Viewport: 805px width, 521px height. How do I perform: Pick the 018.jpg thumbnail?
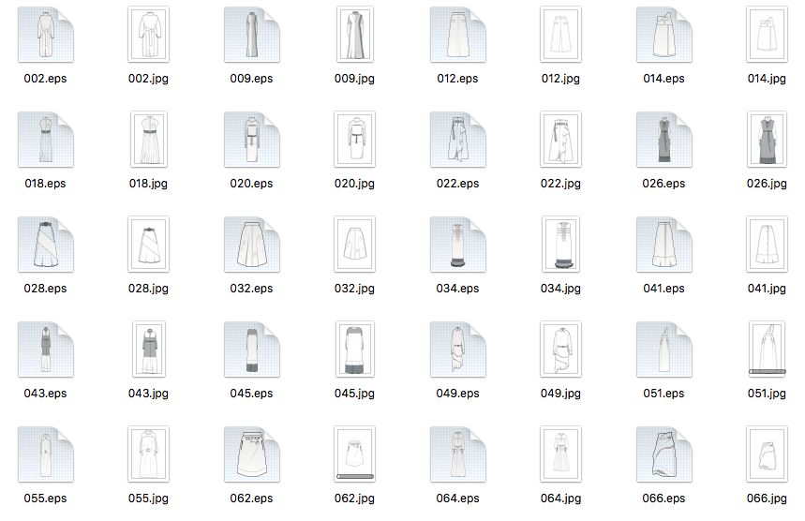click(149, 139)
